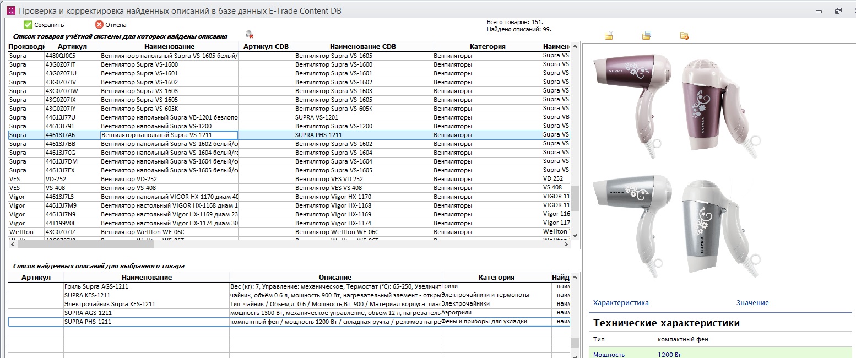Click the highlighted article cell 44613J7A6
This screenshot has width=856, height=358.
[x=72, y=135]
